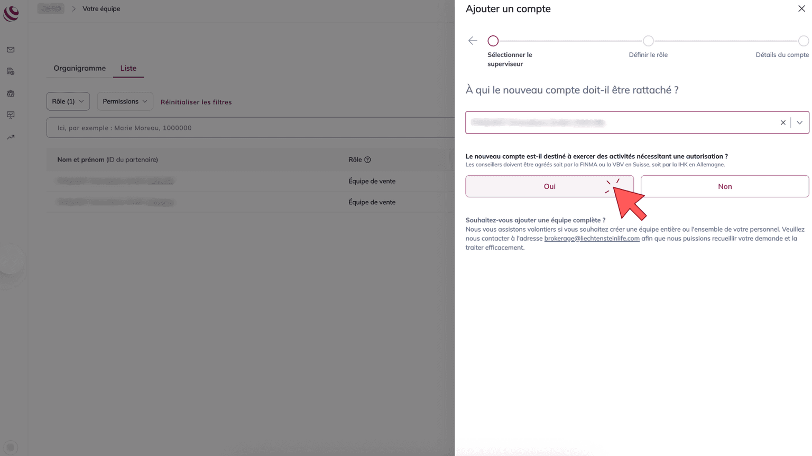Open the mail envelope icon in sidebar
812x456 pixels.
pos(11,50)
